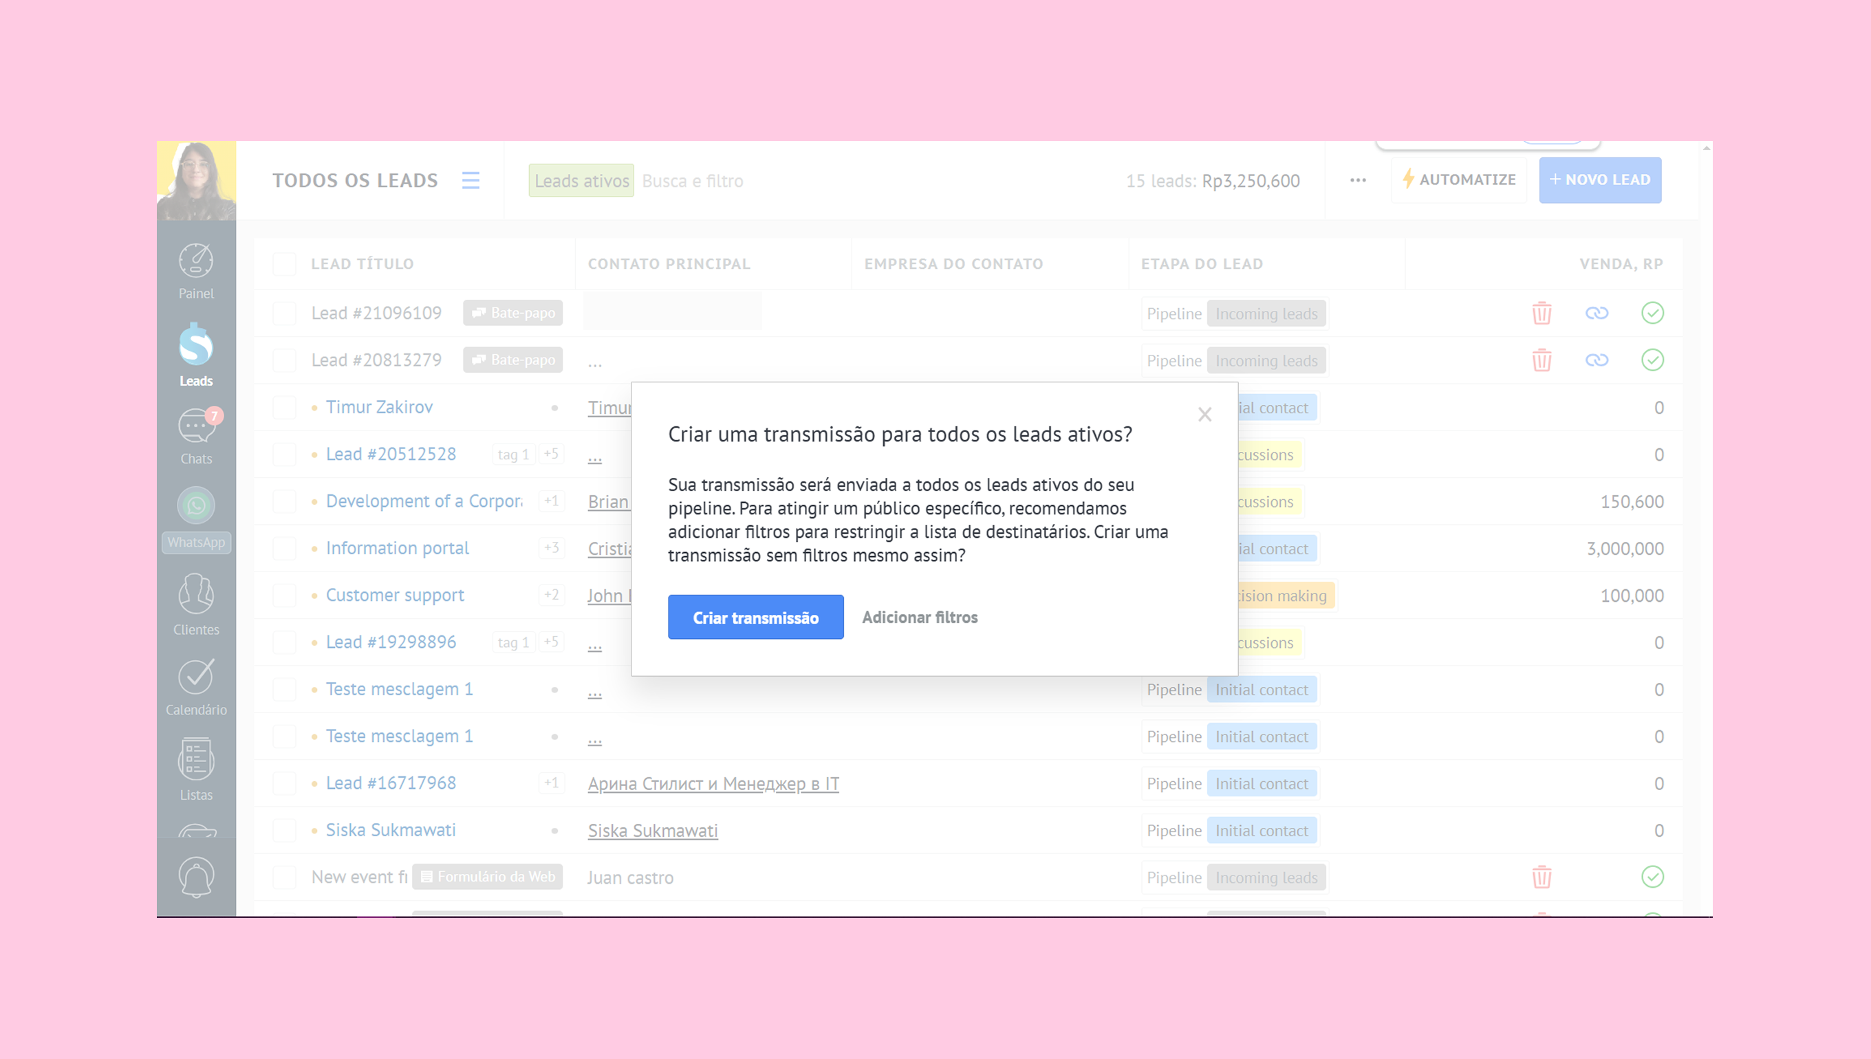Accept Lead #21096109 with check icon
Image resolution: width=1871 pixels, height=1059 pixels.
coord(1652,314)
